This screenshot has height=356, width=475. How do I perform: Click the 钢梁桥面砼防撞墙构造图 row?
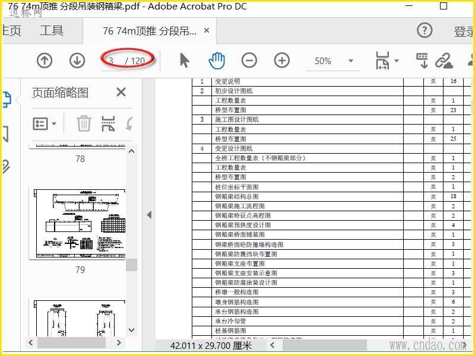331,244
